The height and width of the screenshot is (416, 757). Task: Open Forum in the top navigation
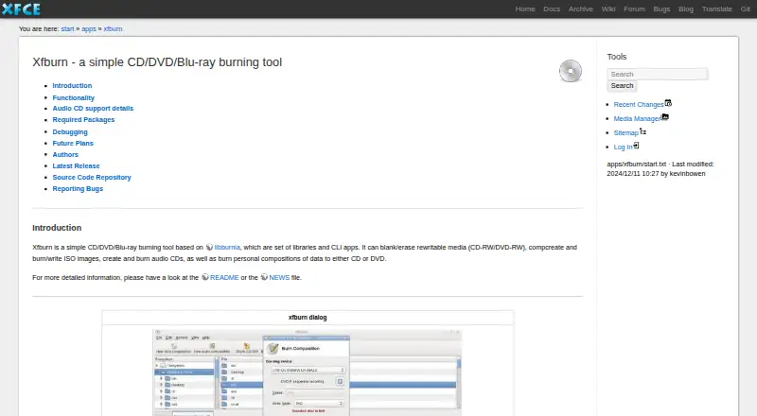pyautogui.click(x=634, y=9)
